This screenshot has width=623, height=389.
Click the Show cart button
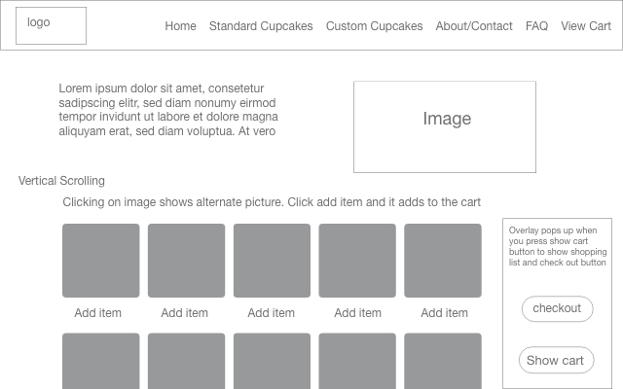[556, 361]
